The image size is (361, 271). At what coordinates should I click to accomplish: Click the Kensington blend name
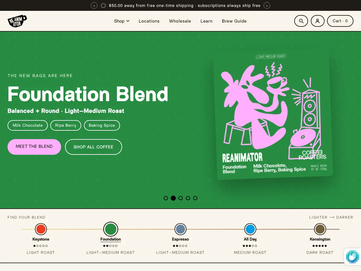pyautogui.click(x=320, y=239)
